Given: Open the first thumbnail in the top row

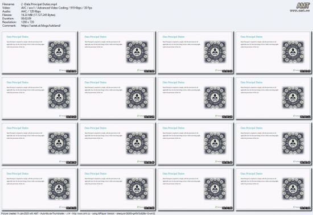Looking at the screenshot, I should click(39, 52).
